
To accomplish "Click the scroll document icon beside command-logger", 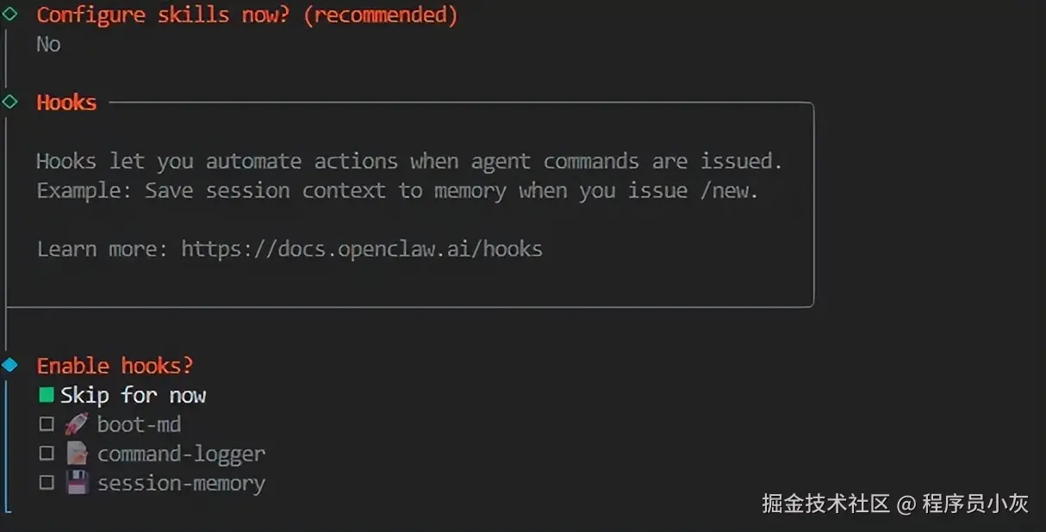I will (77, 453).
